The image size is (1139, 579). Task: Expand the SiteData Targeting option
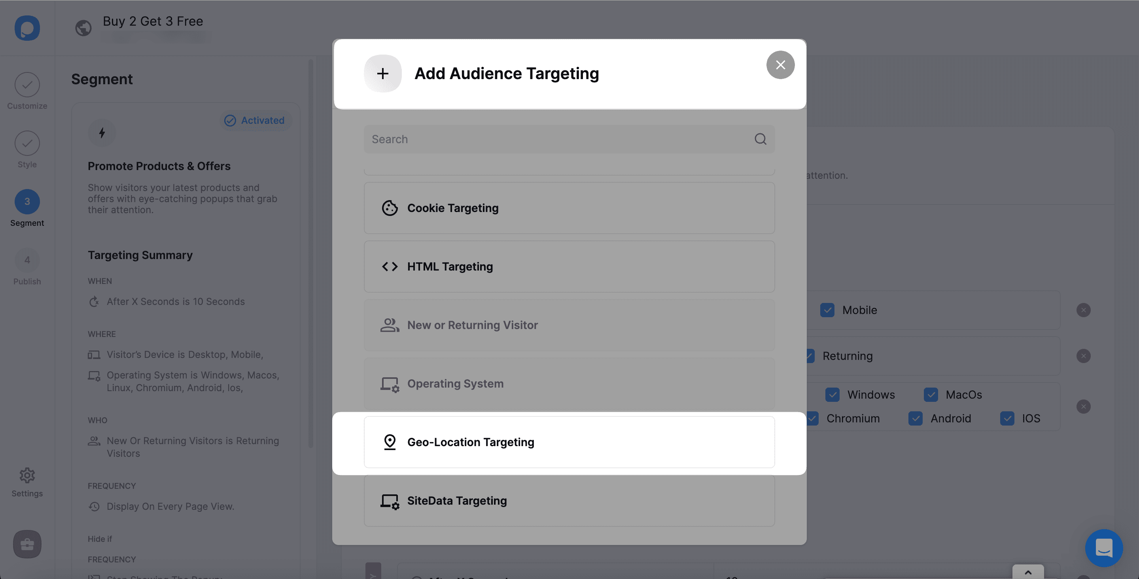point(568,501)
